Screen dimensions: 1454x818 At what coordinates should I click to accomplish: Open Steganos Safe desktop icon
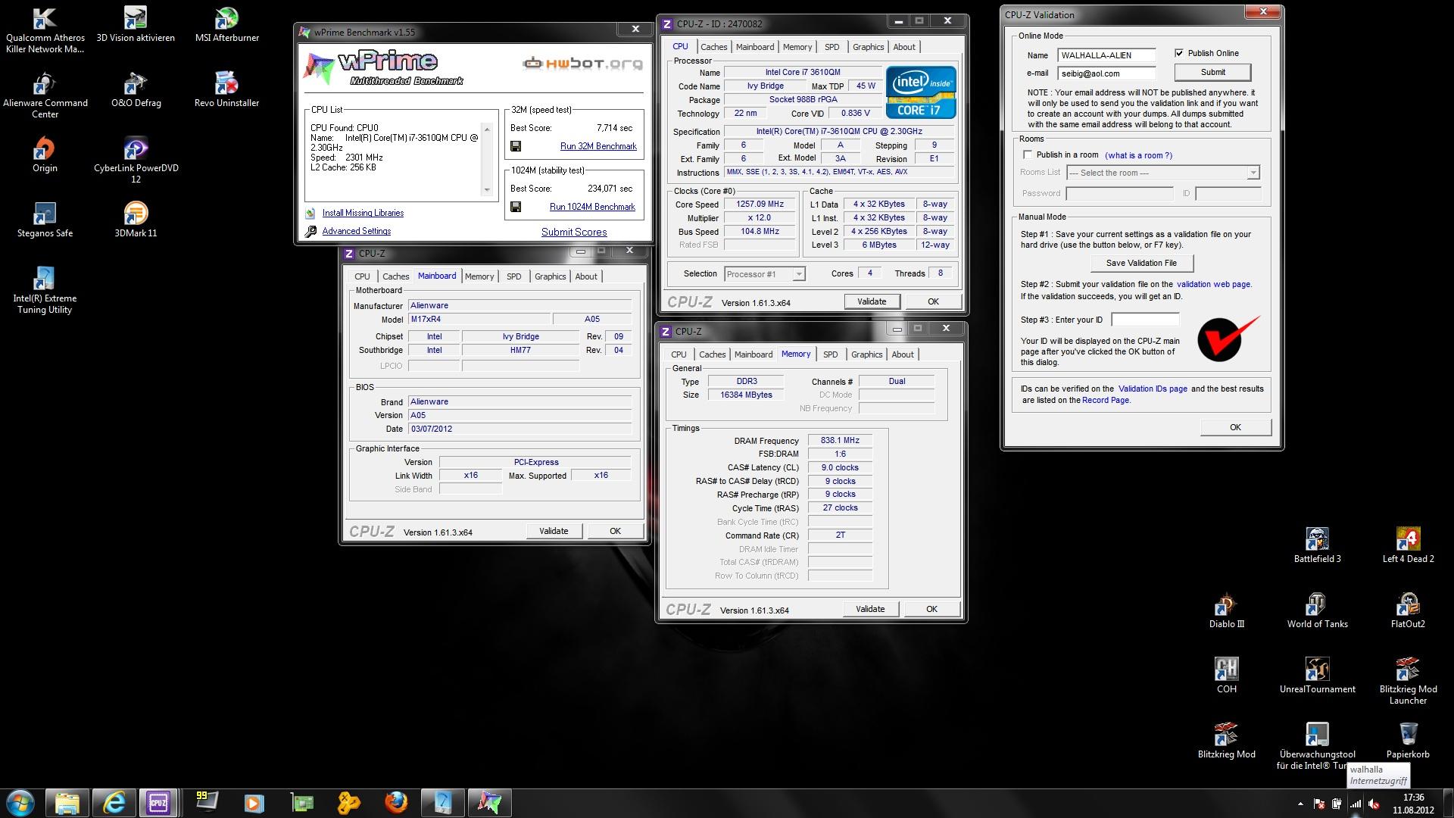45,220
